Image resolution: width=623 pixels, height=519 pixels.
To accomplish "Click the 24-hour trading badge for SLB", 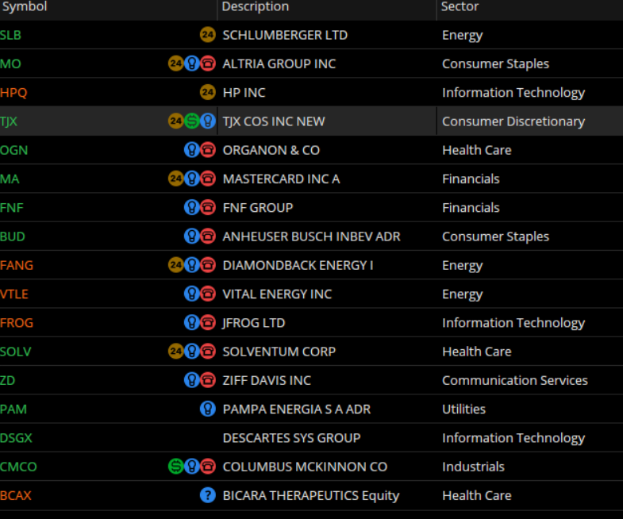I will [x=207, y=35].
